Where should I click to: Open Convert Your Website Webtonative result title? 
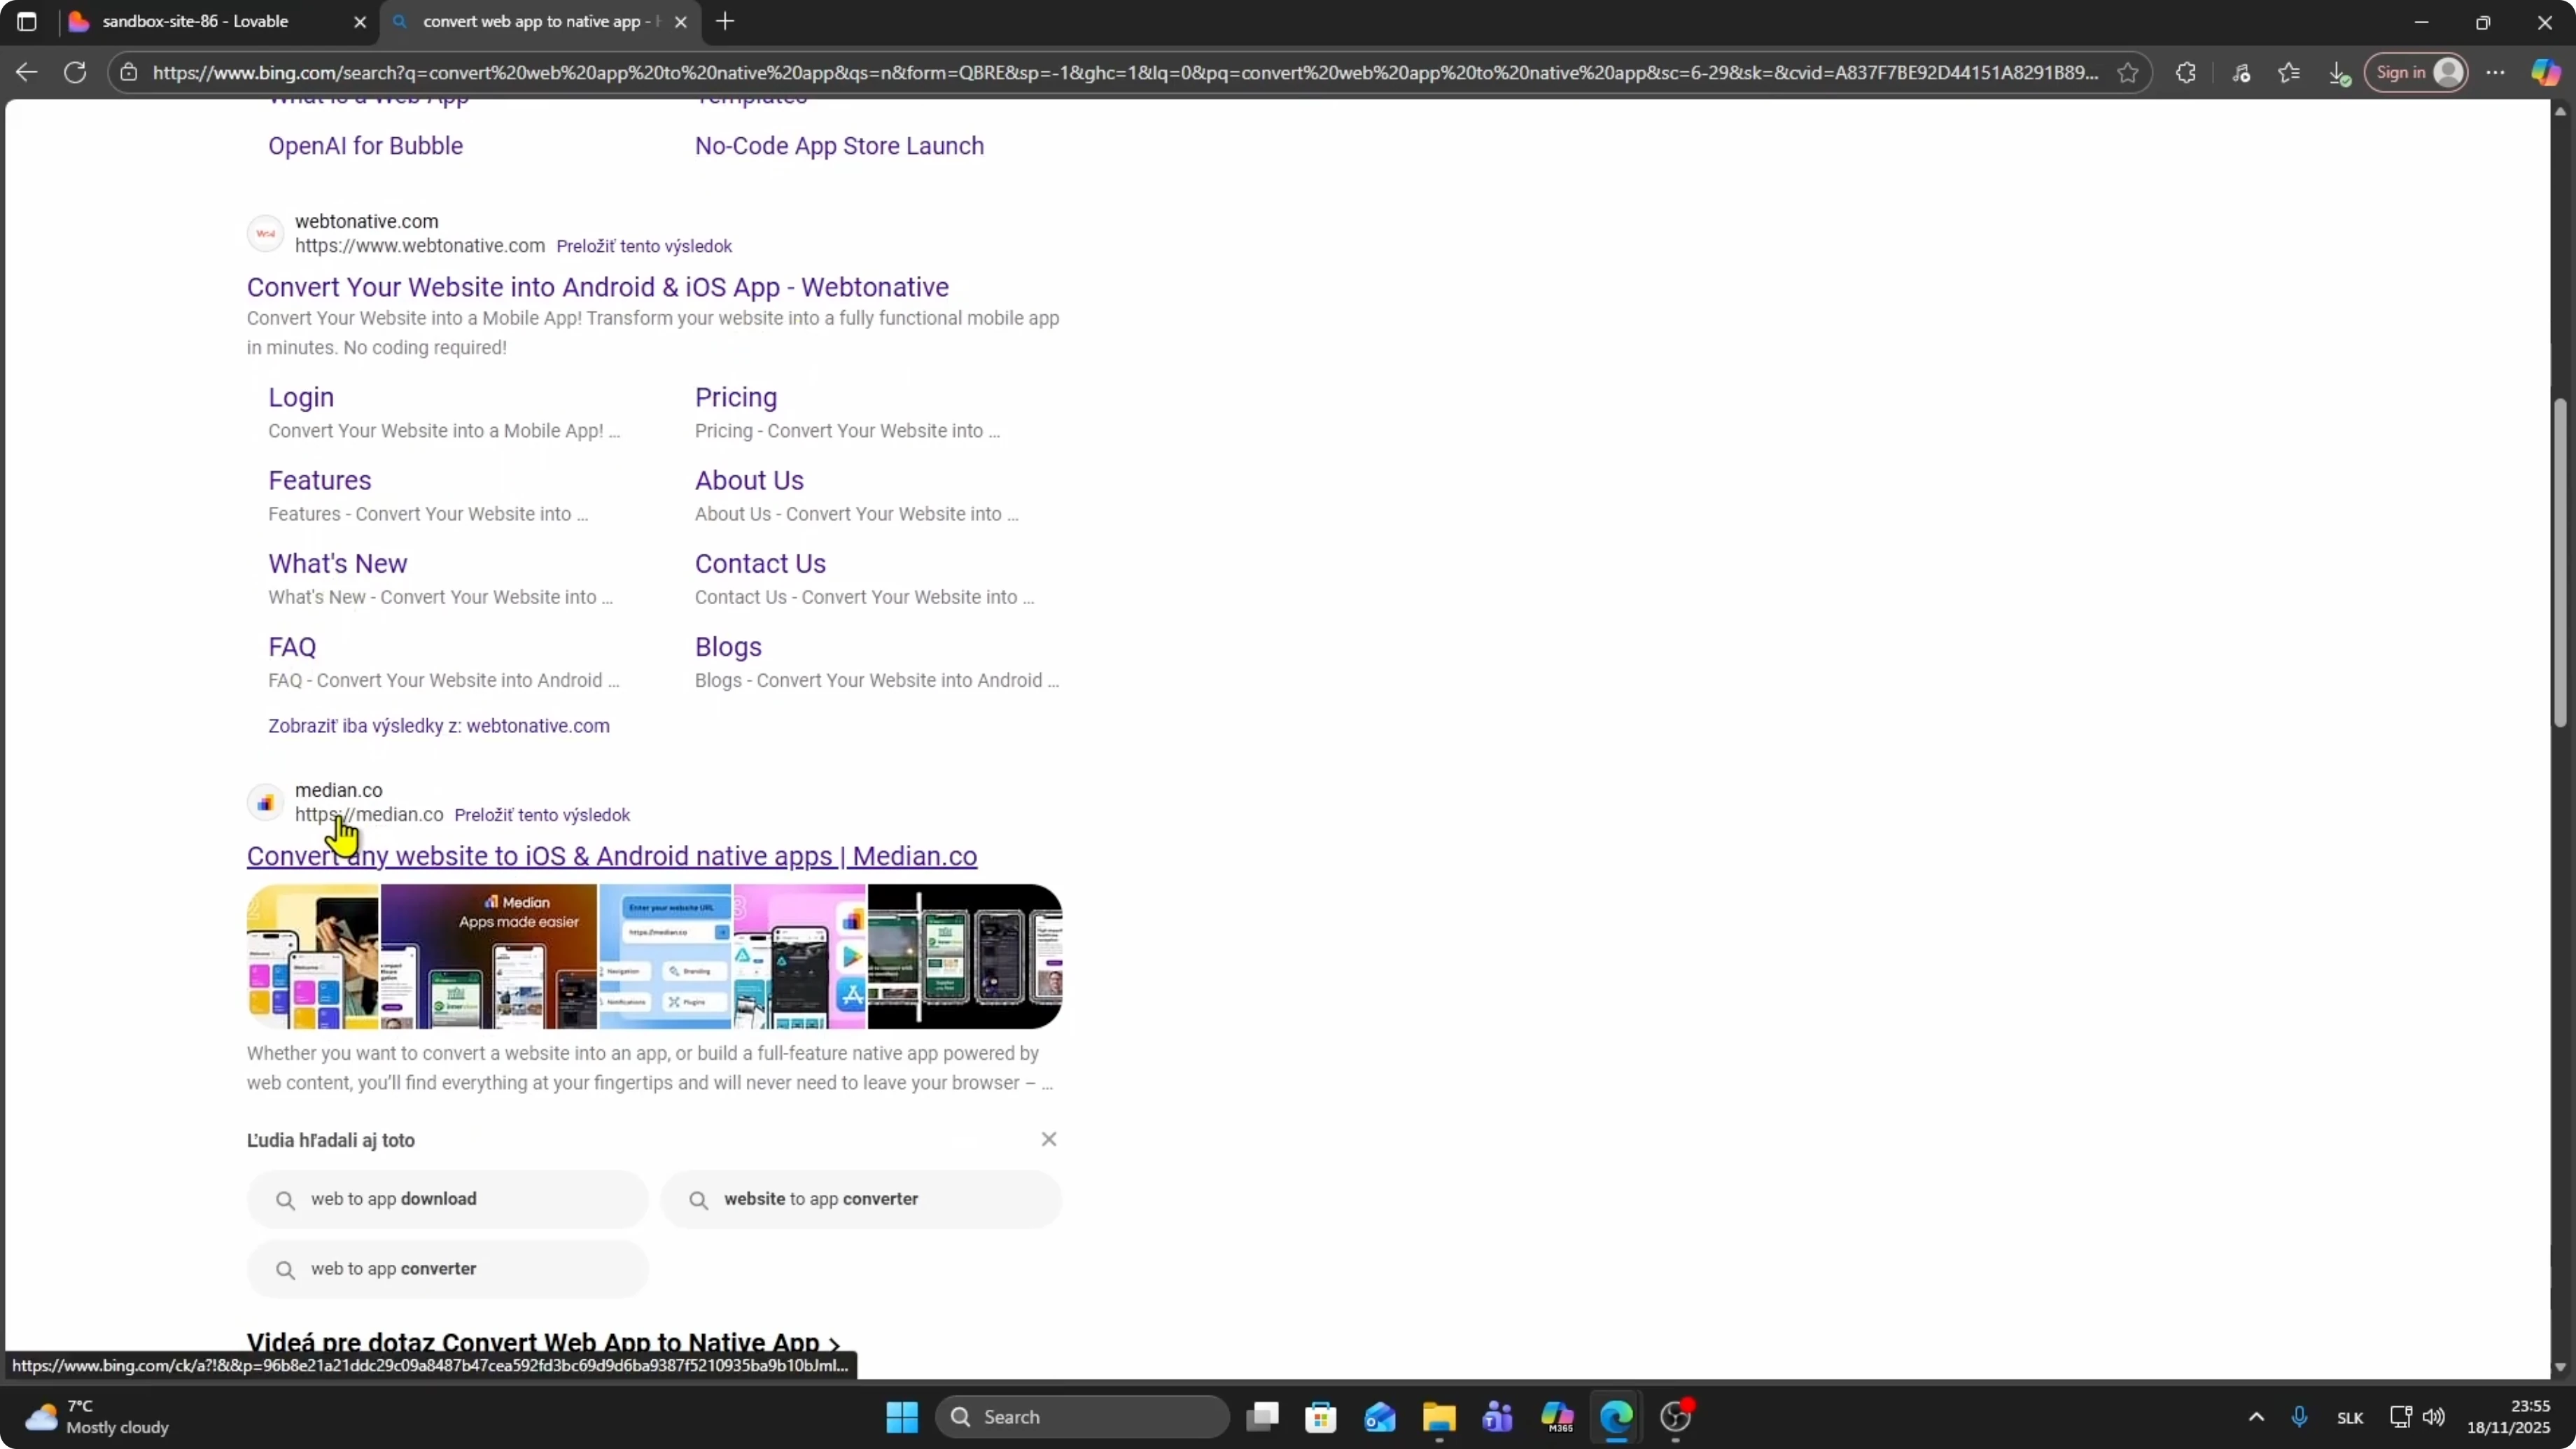coord(598,287)
